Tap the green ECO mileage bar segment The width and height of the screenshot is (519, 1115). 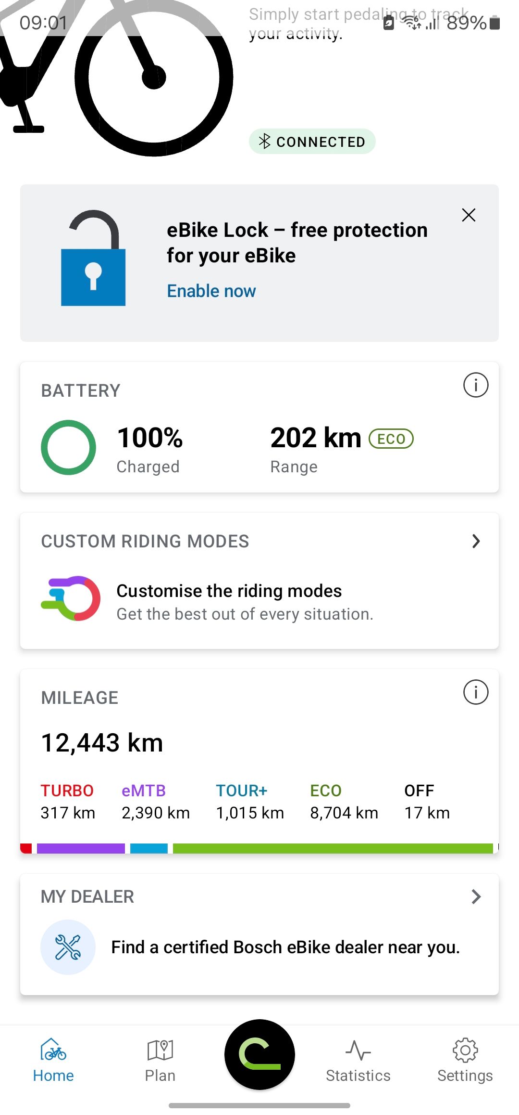click(x=333, y=848)
